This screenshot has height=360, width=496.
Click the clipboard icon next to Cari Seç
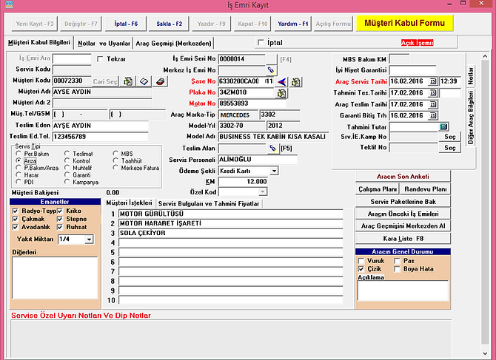(x=128, y=81)
